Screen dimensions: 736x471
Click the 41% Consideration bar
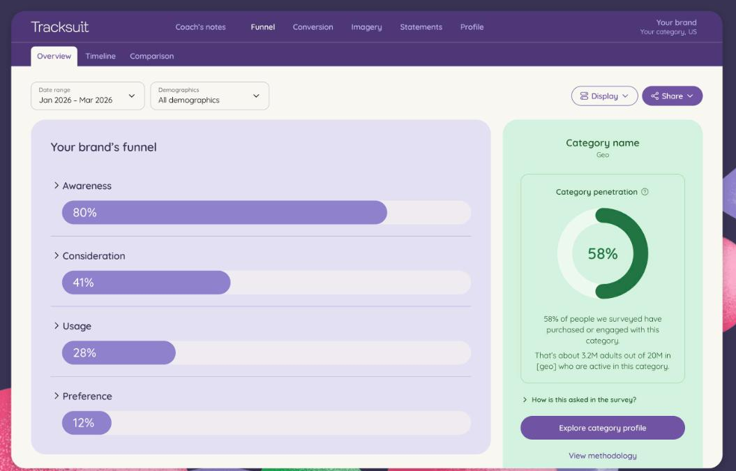146,282
